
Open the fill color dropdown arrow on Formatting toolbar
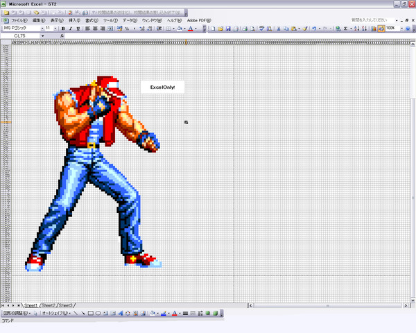184,28
